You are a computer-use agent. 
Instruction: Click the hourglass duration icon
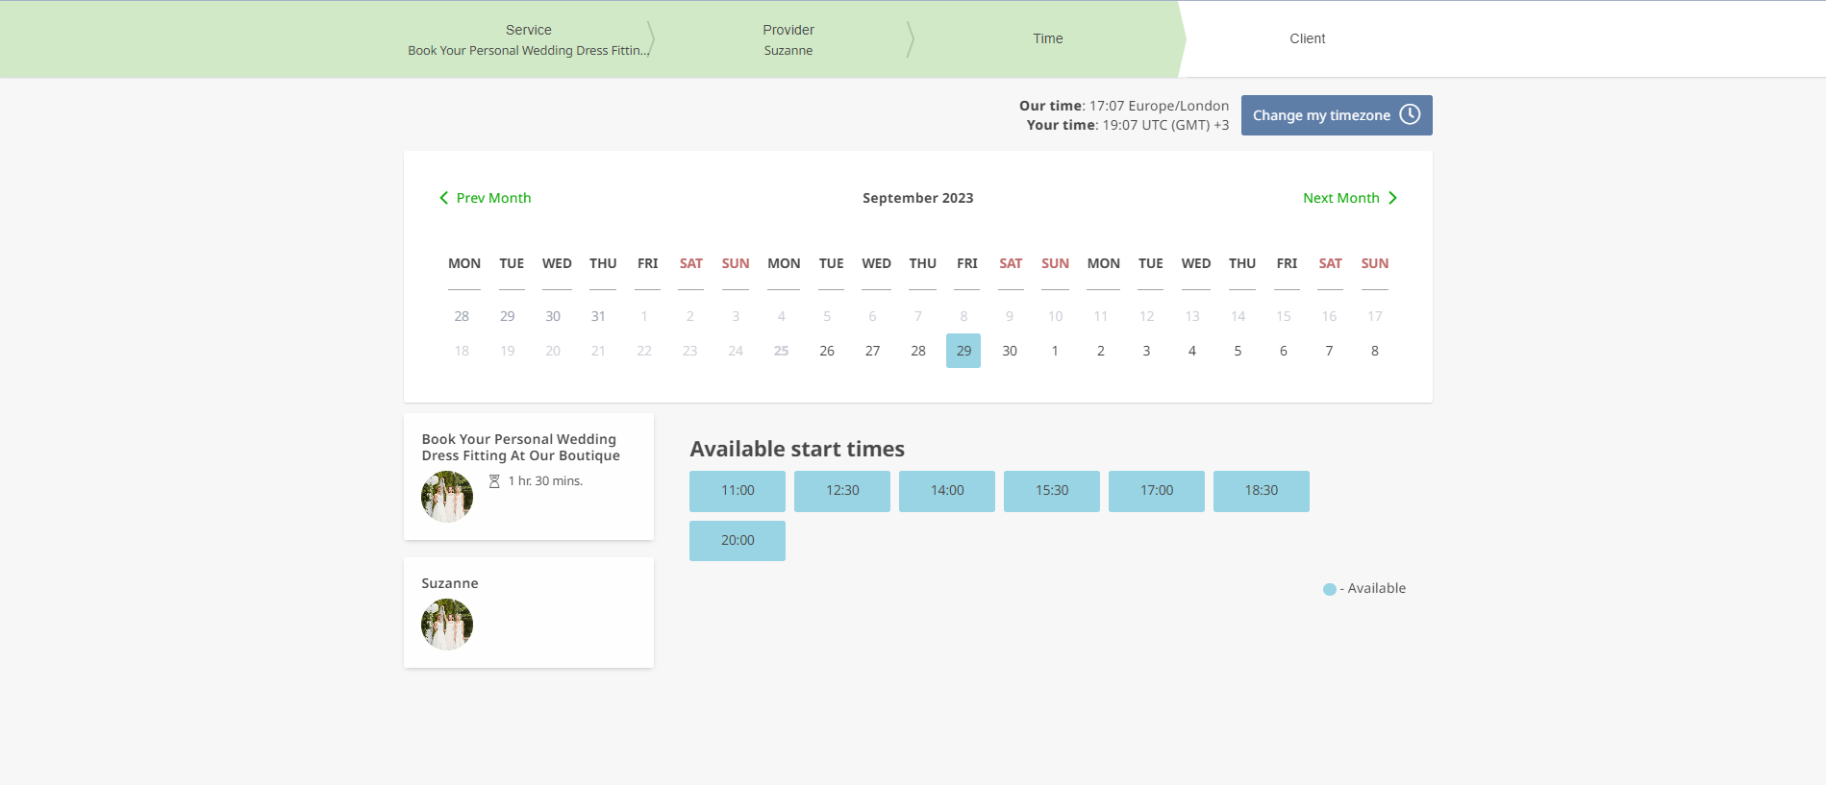494,481
